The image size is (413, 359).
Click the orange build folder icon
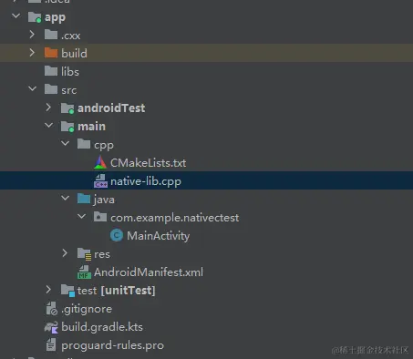point(51,53)
